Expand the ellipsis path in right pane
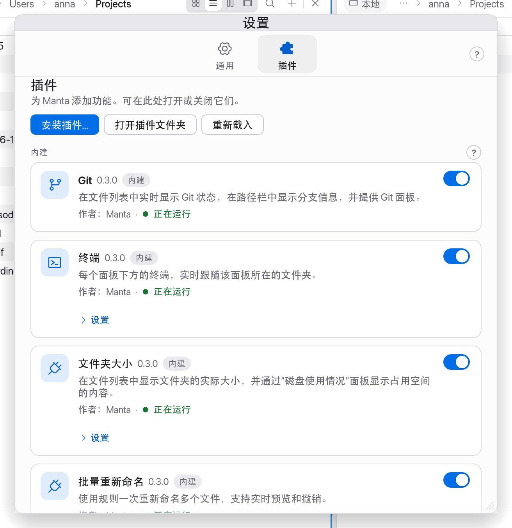Image resolution: width=512 pixels, height=528 pixels. click(404, 4)
